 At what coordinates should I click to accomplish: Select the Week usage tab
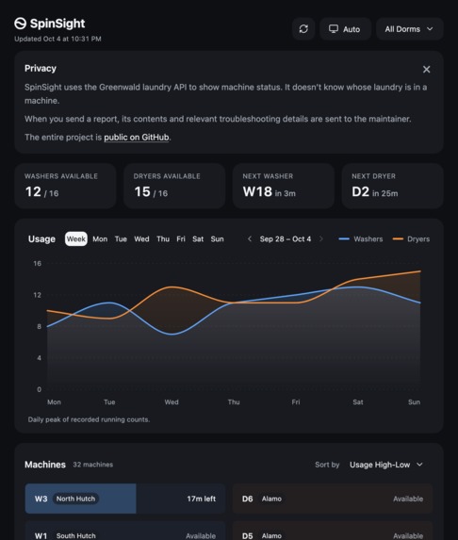(x=76, y=239)
